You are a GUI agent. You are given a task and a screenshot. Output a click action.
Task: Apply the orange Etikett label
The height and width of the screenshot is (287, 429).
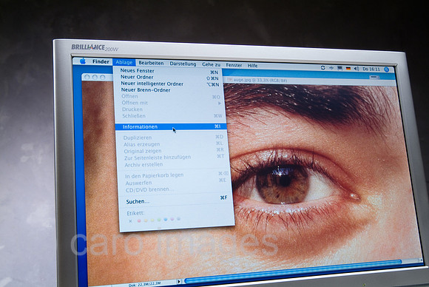(146, 220)
